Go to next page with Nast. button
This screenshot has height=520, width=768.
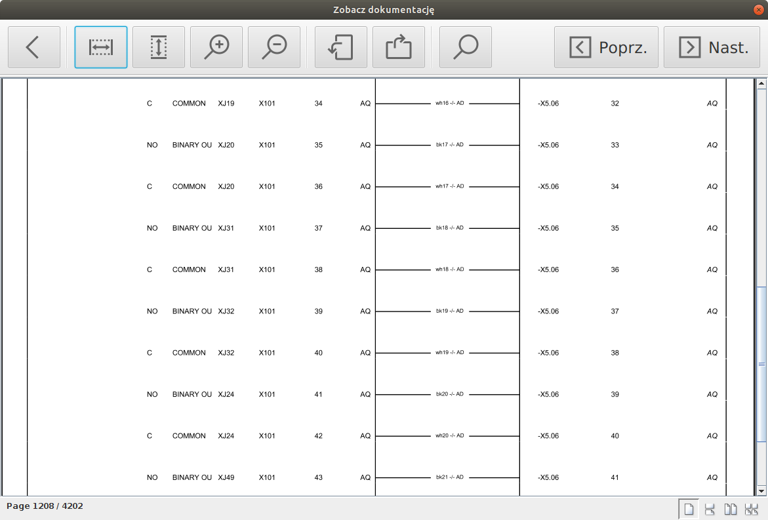[716, 47]
